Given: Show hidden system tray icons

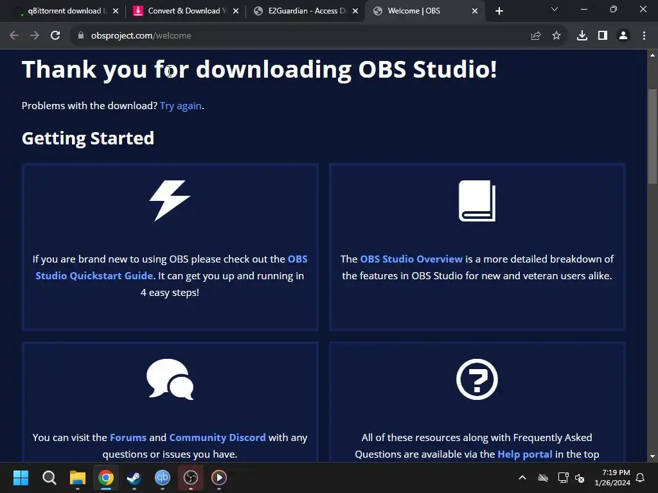Looking at the screenshot, I should (x=522, y=478).
